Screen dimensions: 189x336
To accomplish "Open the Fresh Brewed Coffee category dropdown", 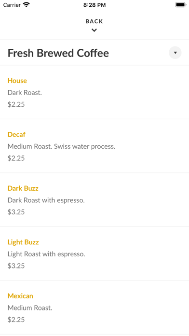I will click(175, 53).
